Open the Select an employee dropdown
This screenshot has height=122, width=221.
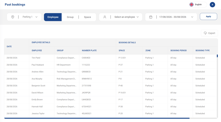(121, 17)
